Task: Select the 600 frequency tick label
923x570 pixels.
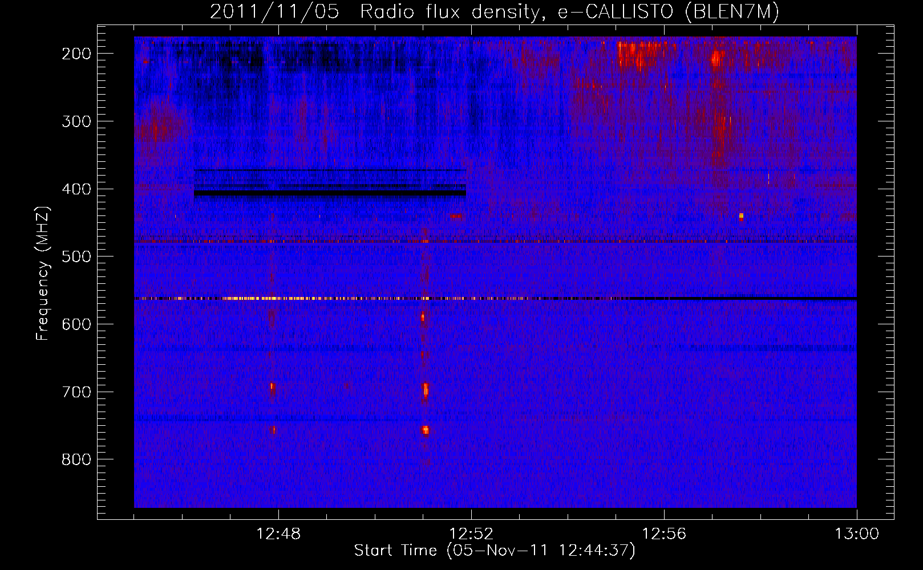Action: [x=76, y=324]
